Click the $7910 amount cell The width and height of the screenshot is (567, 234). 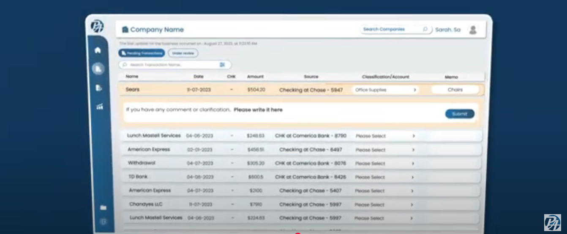pyautogui.click(x=256, y=204)
